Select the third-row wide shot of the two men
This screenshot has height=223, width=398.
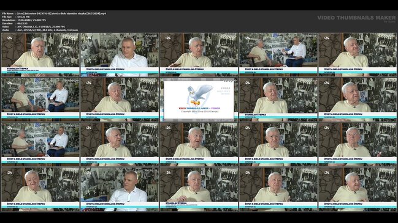40,144
